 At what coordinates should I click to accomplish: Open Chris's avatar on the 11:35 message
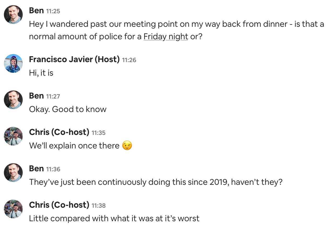pos(13,136)
